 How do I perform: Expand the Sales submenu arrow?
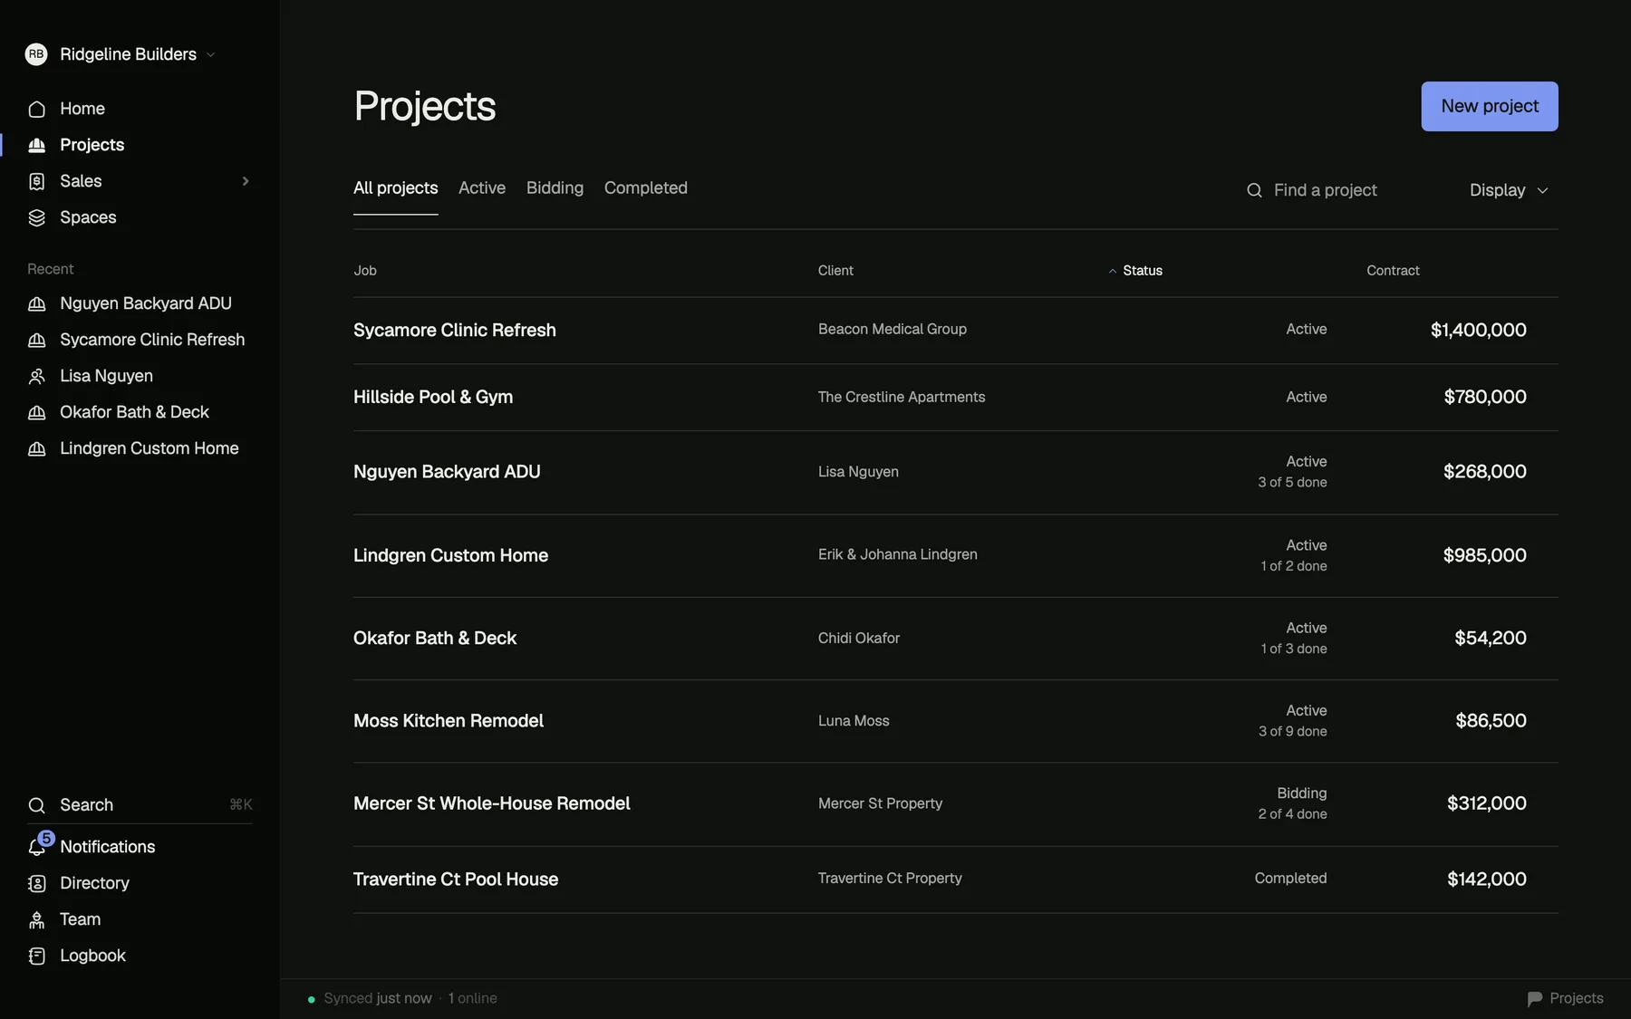tap(246, 181)
